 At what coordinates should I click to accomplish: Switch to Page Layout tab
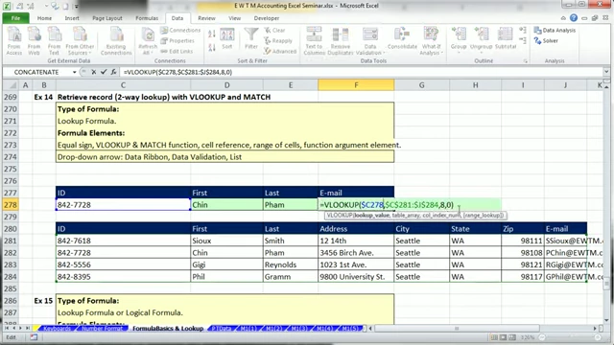click(106, 18)
